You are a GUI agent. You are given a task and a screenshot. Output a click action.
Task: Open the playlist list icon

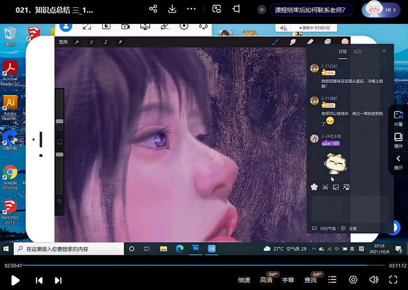coord(332,280)
